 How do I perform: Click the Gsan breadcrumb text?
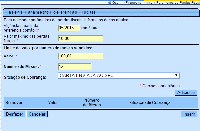click(x=116, y=2)
